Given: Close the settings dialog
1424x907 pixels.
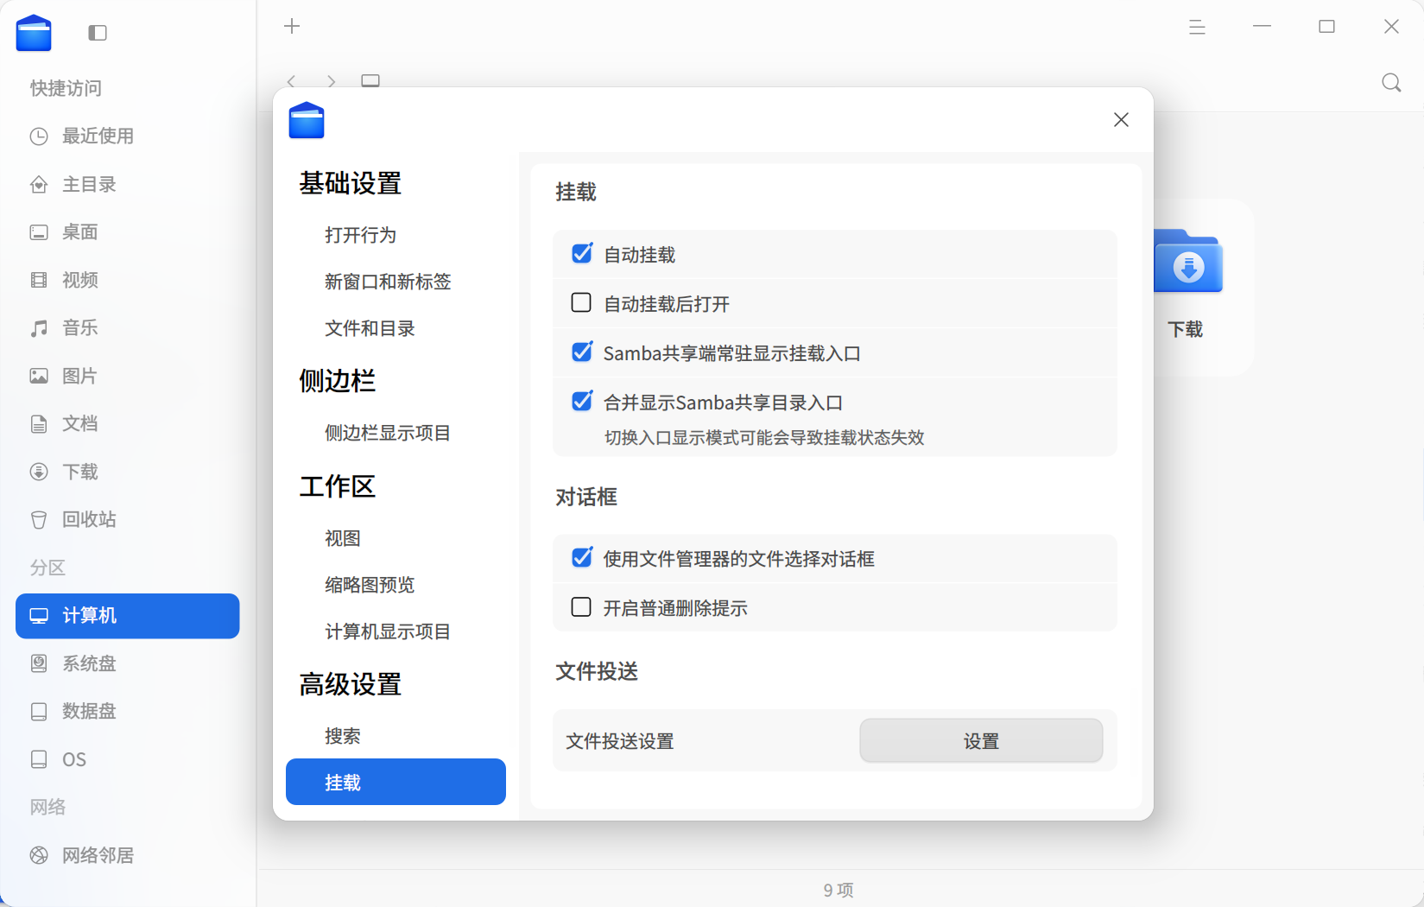Looking at the screenshot, I should click(1121, 120).
